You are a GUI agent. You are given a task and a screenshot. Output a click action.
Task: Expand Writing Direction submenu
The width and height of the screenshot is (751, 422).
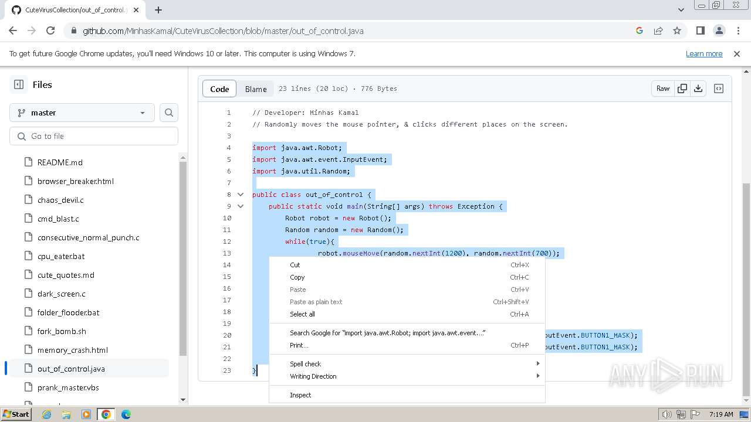coord(407,376)
